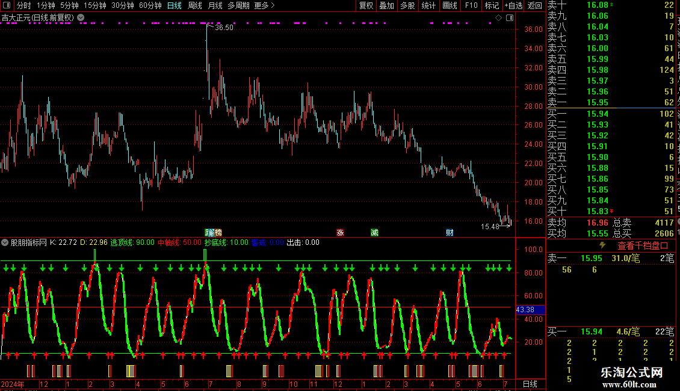Image resolution: width=680 pixels, height=391 pixels.
Task: Open F10 company information
Action: point(471,5)
